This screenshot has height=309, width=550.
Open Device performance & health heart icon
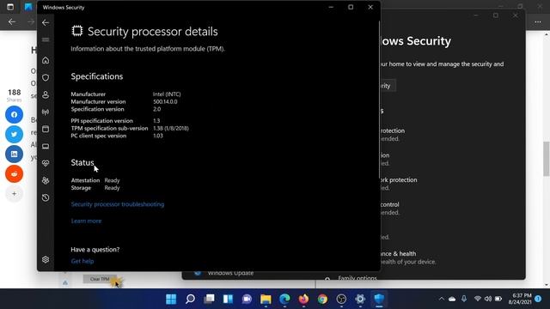coord(46,163)
